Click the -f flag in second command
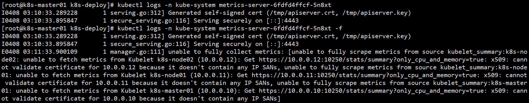 pos(339,28)
